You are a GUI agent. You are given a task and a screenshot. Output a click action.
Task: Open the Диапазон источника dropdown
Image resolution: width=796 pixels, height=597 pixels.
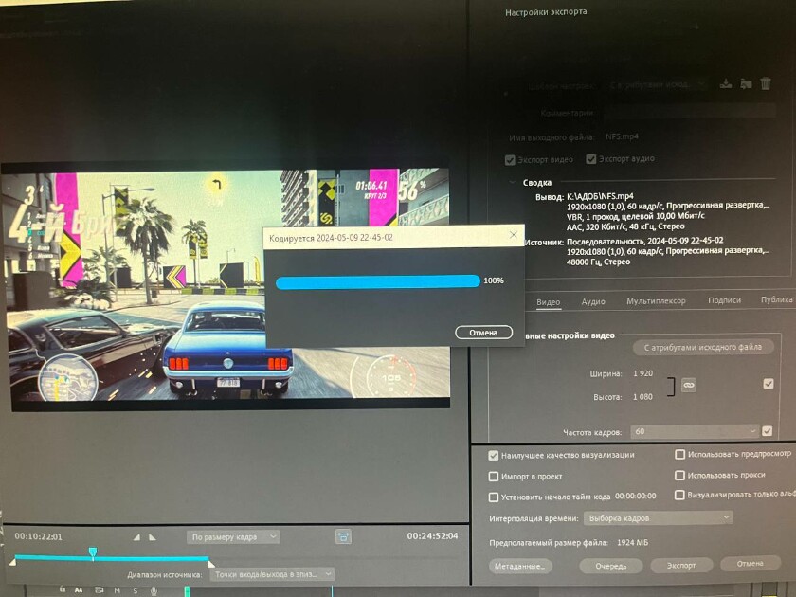pos(272,574)
